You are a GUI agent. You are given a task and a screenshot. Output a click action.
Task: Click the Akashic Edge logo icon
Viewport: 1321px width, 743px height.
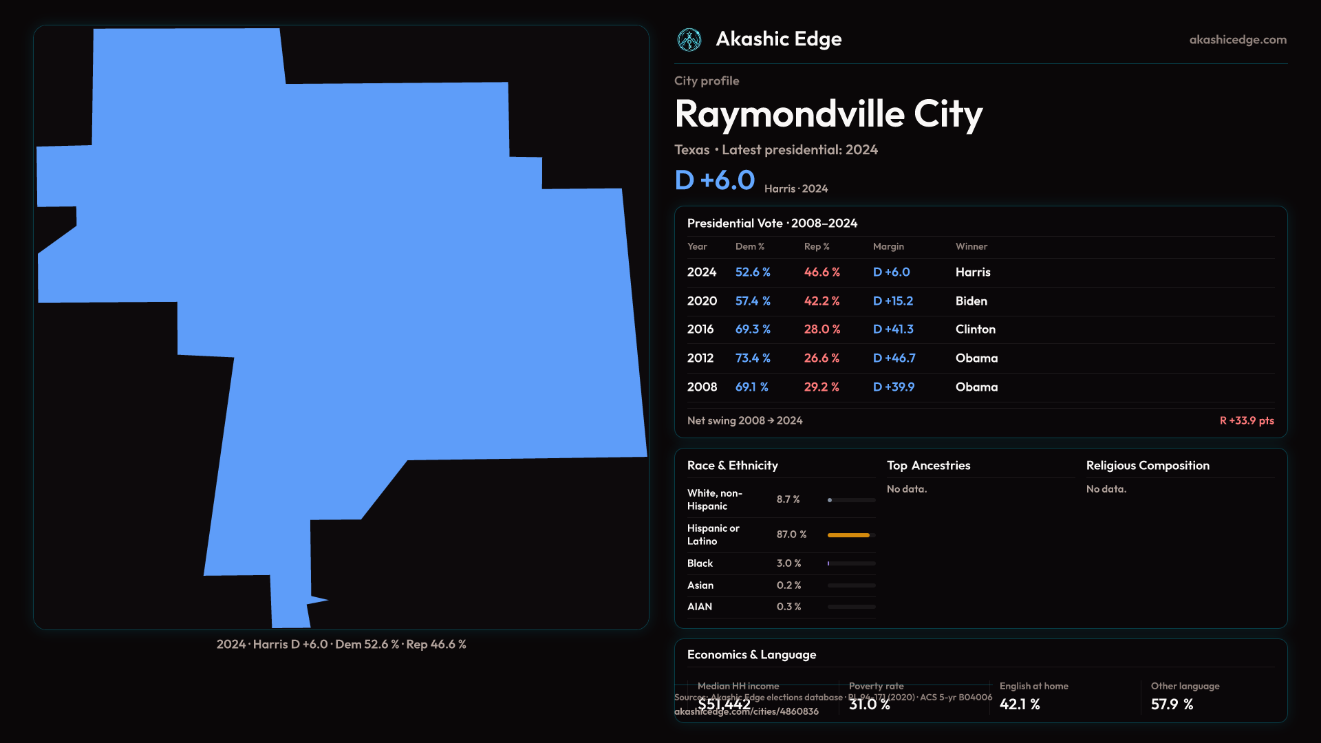coord(689,40)
